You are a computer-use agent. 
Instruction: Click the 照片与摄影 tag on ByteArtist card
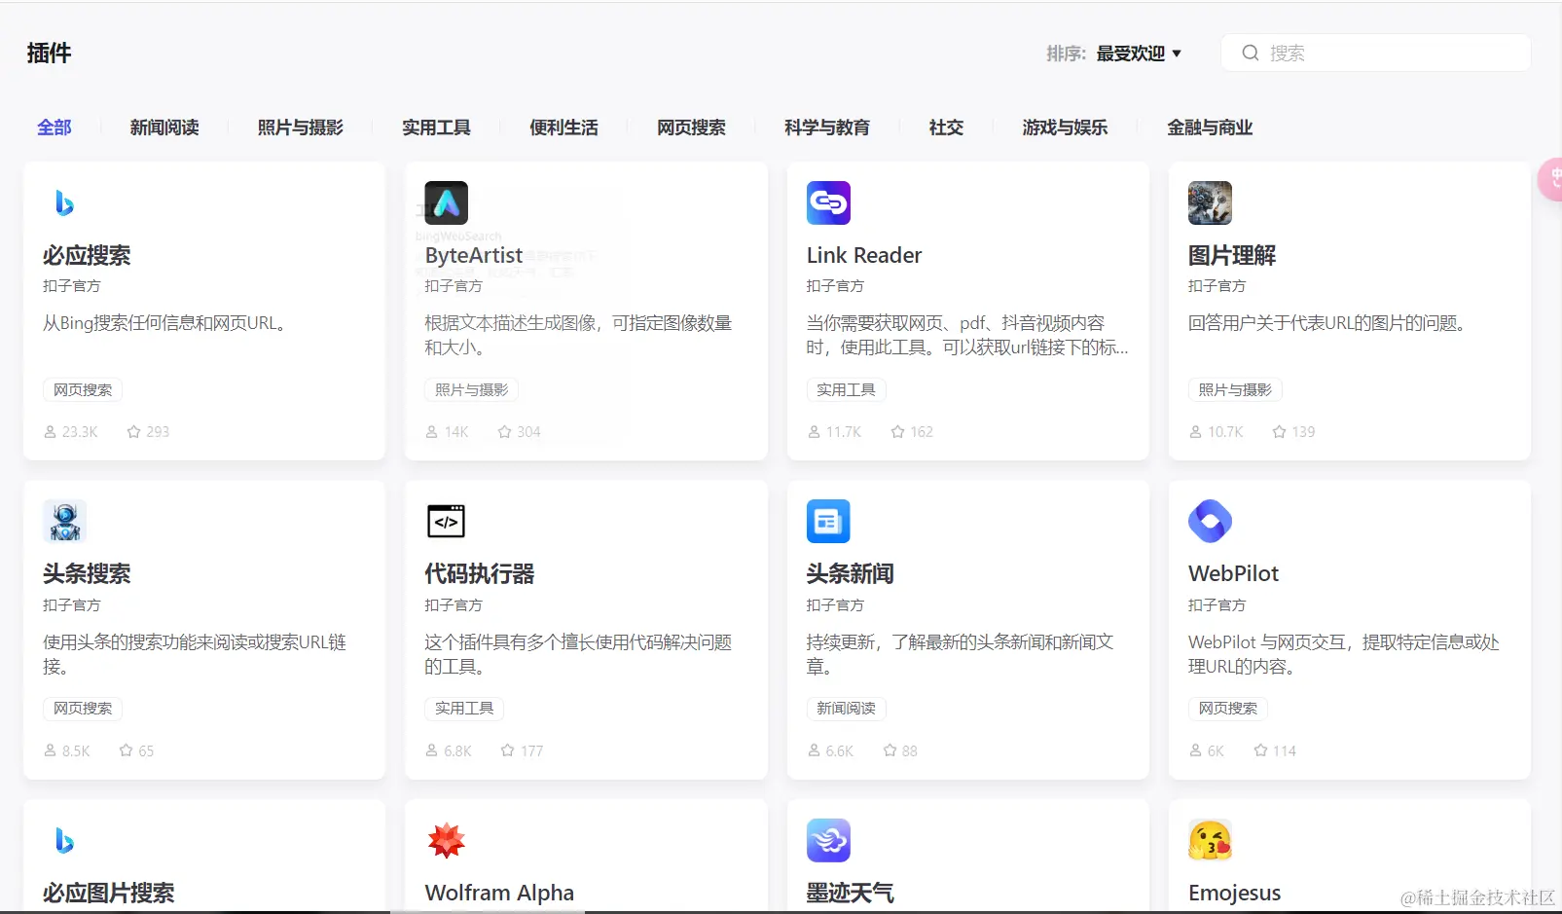[x=472, y=390]
